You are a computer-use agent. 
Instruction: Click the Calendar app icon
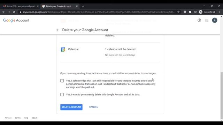(x=63, y=49)
